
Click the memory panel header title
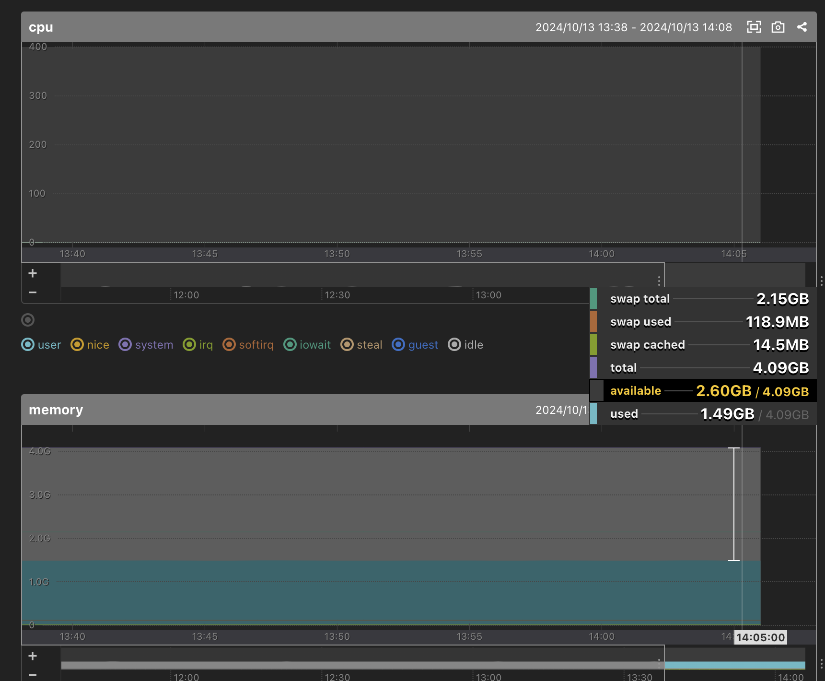[x=56, y=410]
